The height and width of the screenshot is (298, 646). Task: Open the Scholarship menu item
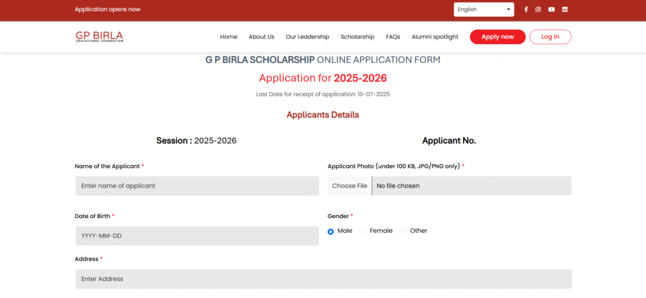357,37
